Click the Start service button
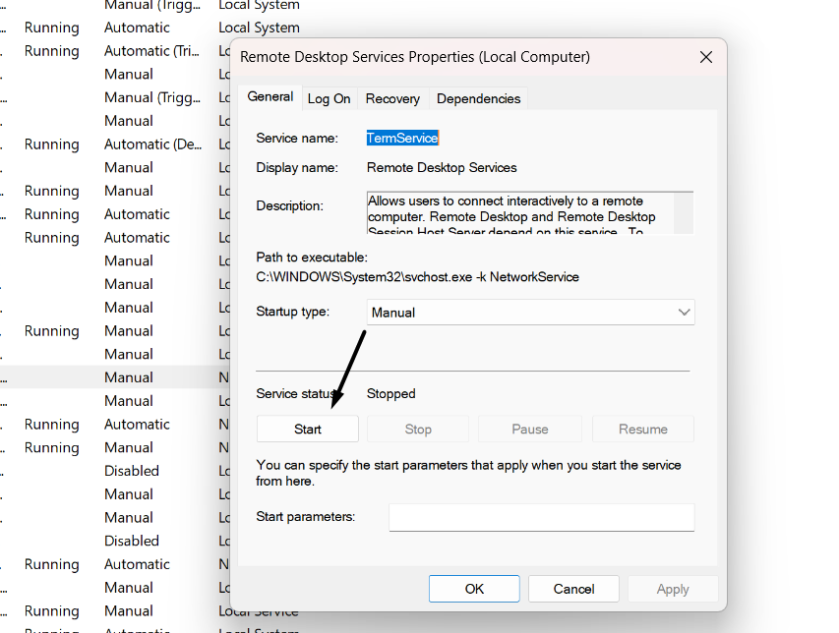839x633 pixels. [x=308, y=429]
